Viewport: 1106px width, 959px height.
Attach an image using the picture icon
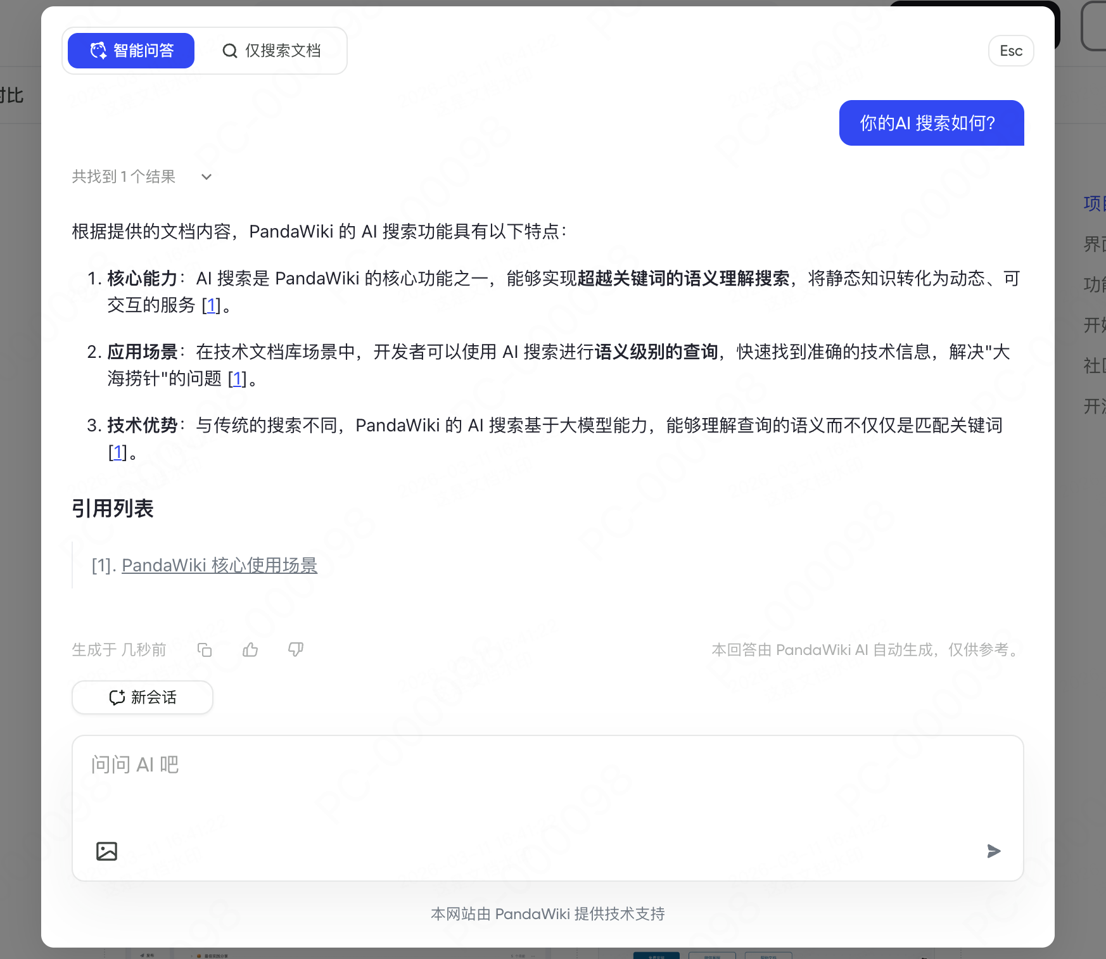point(107,851)
